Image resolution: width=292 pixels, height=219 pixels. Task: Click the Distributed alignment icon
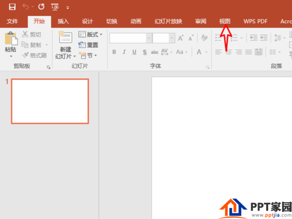[259, 52]
